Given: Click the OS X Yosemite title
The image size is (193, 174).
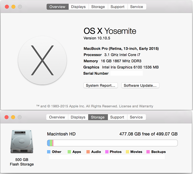Looking at the screenshot, I should click(110, 31).
